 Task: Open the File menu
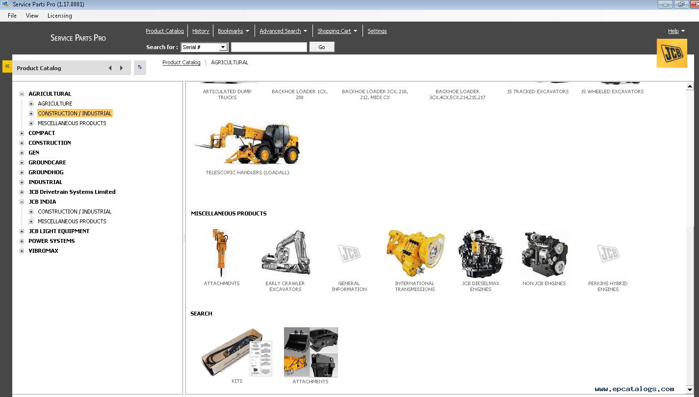point(12,16)
